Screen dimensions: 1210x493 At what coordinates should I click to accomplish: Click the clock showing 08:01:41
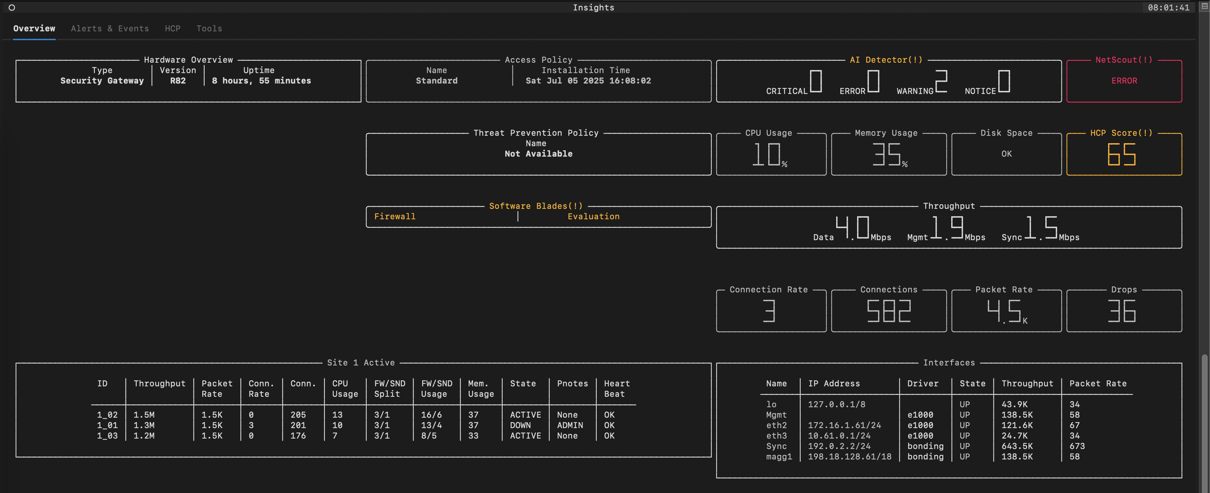[1168, 7]
